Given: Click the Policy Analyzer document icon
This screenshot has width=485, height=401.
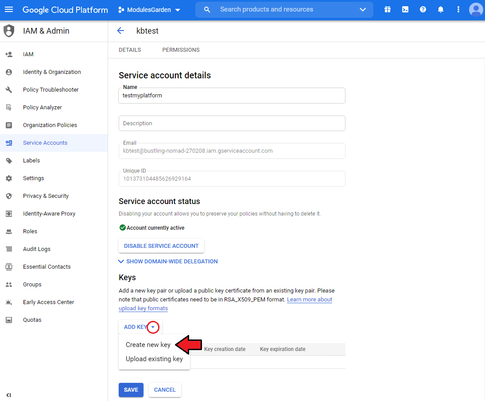Looking at the screenshot, I should [x=9, y=107].
